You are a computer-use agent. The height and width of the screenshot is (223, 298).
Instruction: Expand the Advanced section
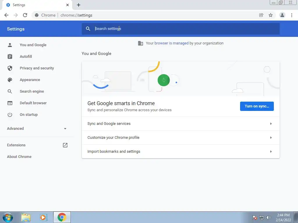tap(37, 129)
